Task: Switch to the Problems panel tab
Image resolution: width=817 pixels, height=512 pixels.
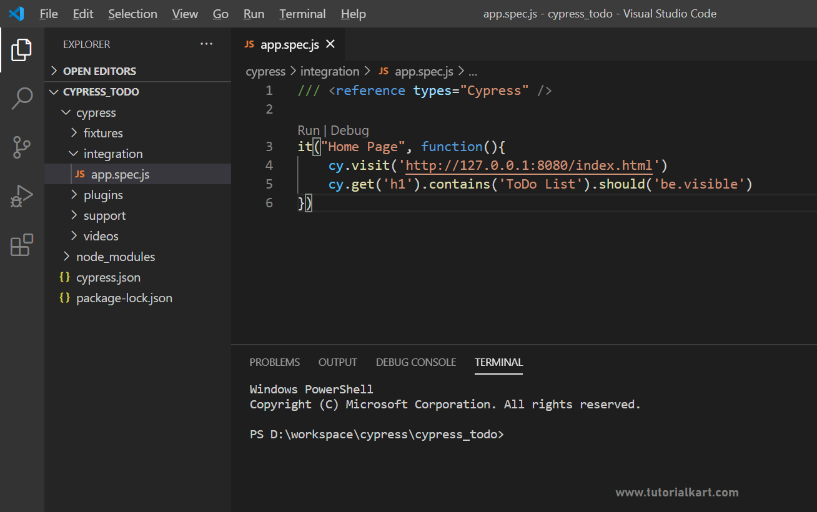Action: 274,362
